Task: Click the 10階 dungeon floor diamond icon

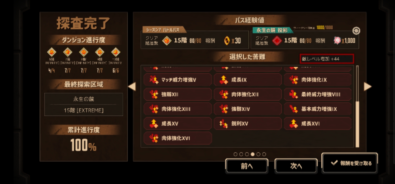Action: click(116, 52)
